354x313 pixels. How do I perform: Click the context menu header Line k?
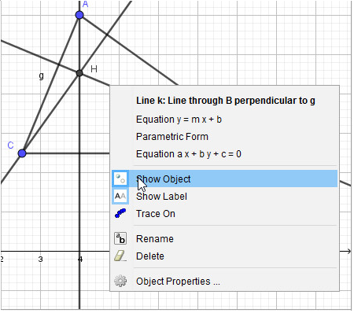(x=226, y=101)
